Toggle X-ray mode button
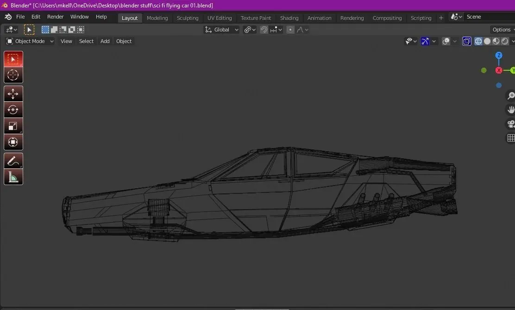 tap(467, 41)
